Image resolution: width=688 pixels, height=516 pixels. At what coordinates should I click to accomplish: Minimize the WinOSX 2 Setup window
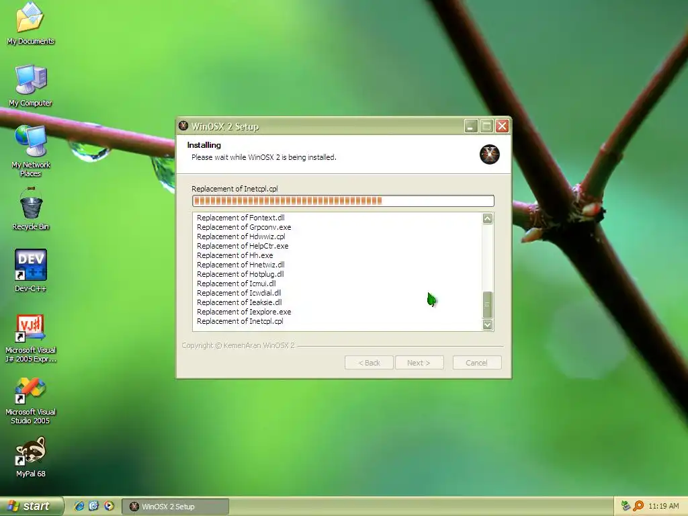click(x=470, y=126)
